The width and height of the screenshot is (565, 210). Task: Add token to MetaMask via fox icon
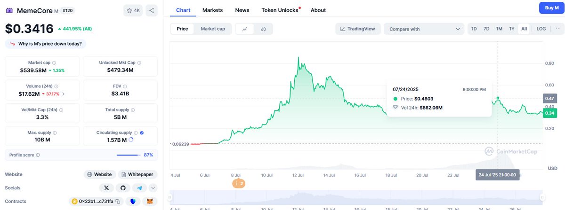click(151, 201)
